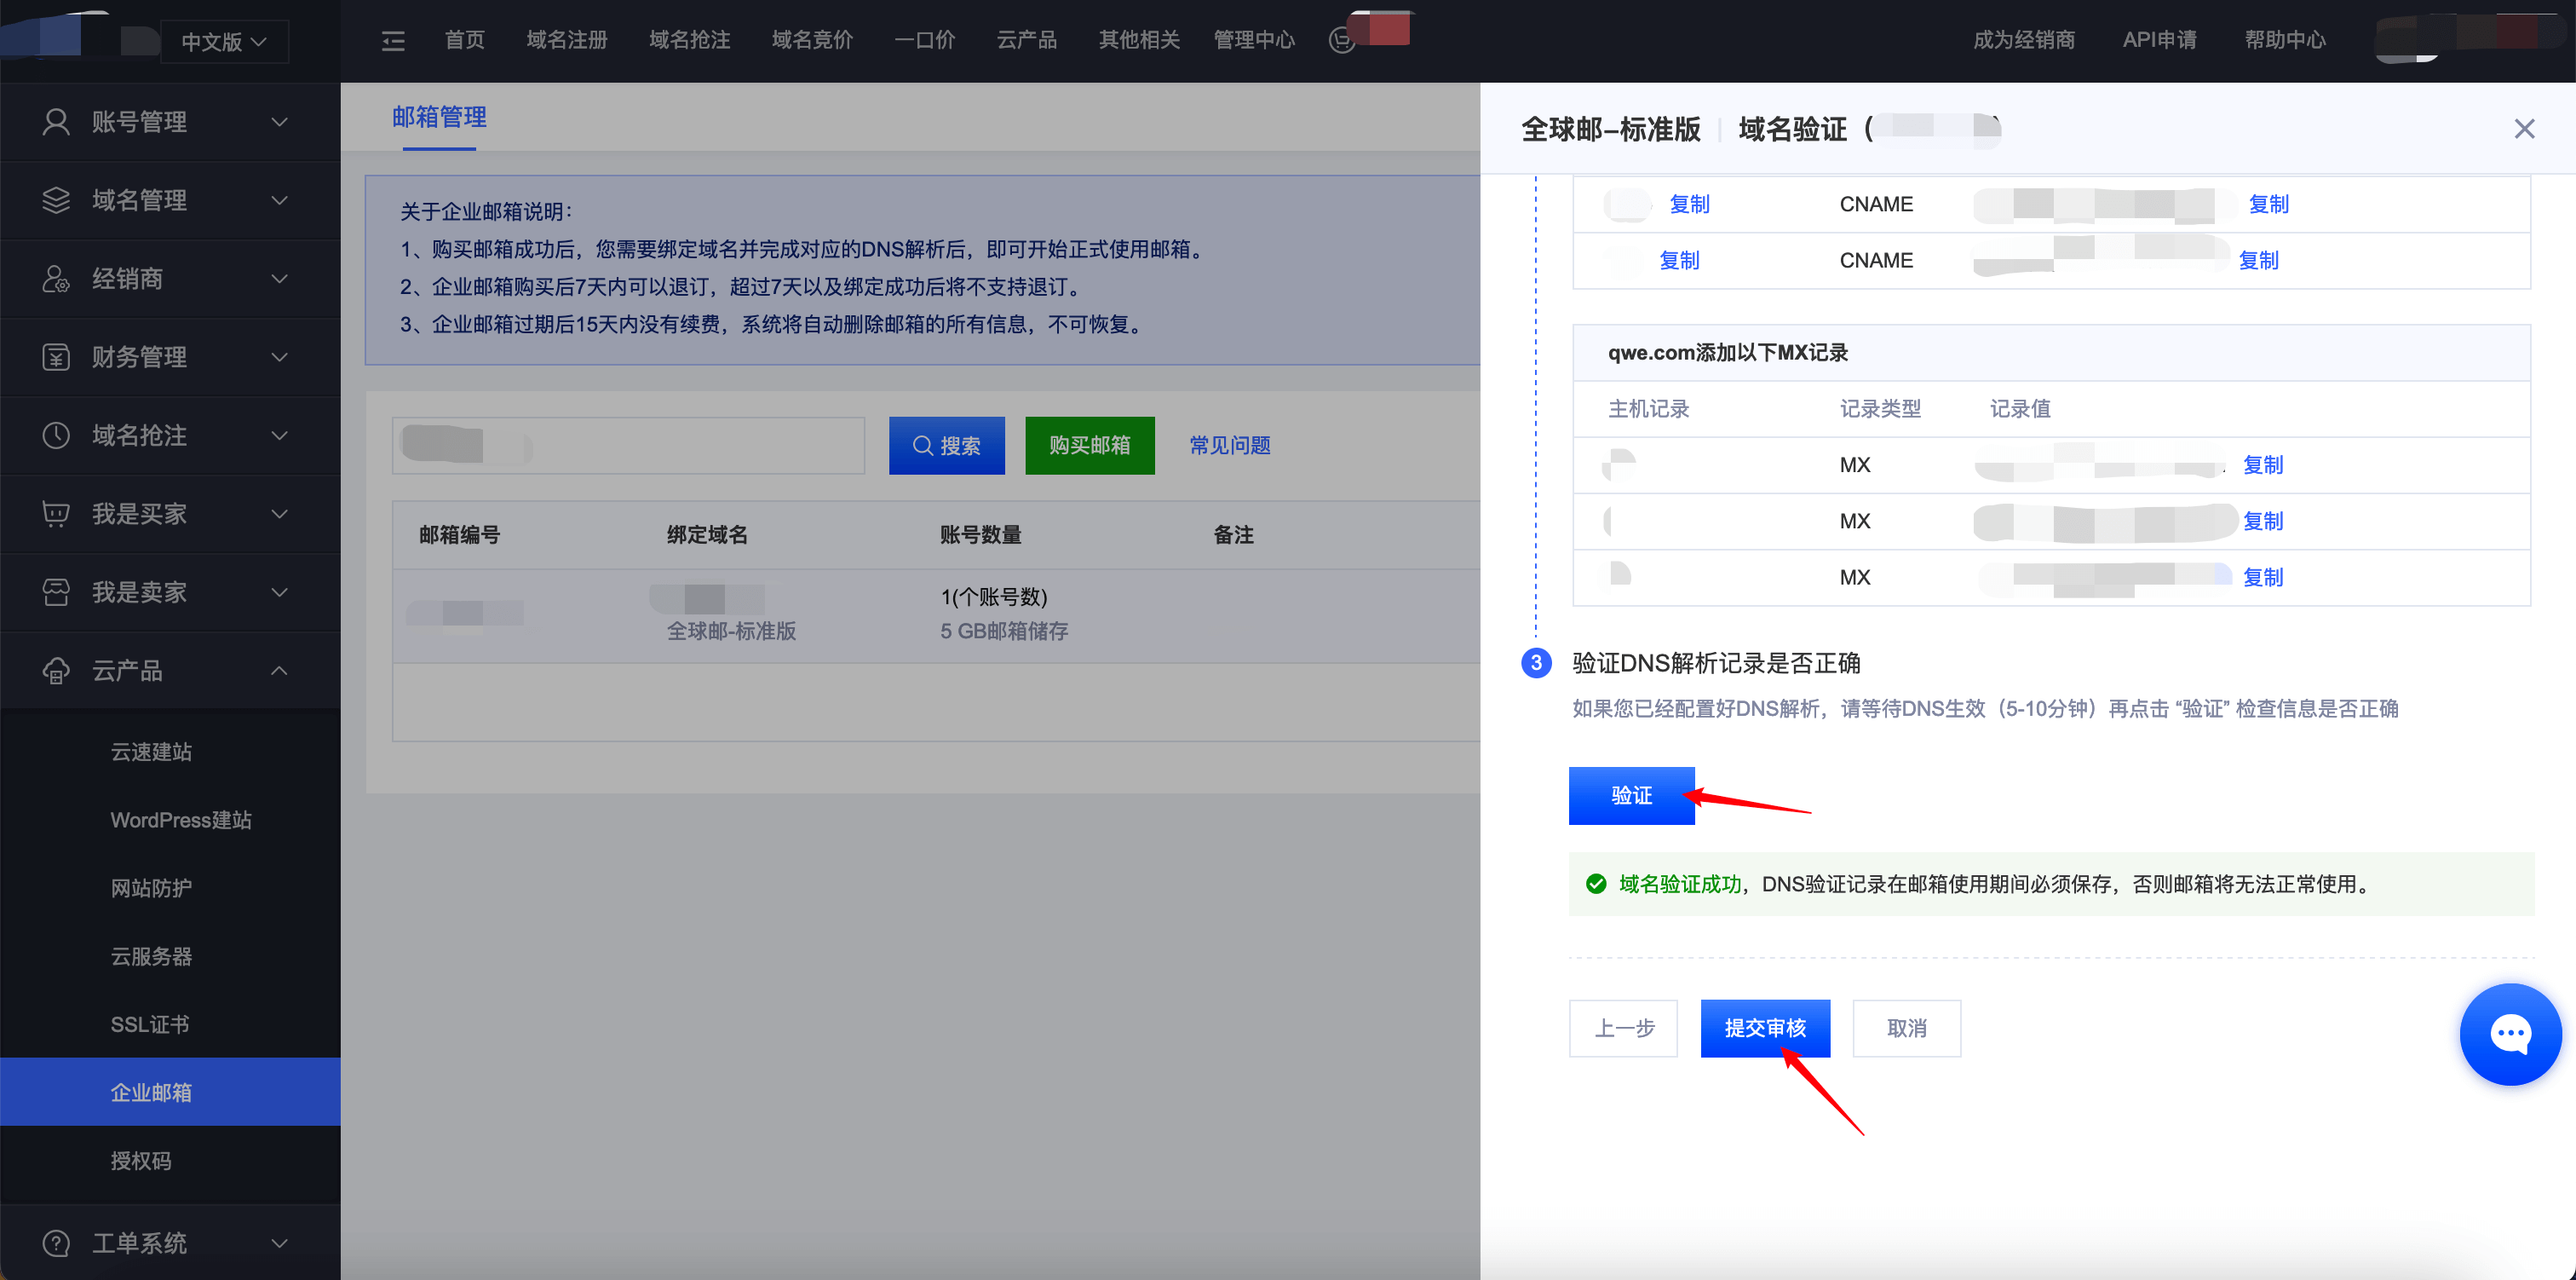Select SSL证书 in sidebar submenu
Screen dimensions: 2576x1280
150,1023
